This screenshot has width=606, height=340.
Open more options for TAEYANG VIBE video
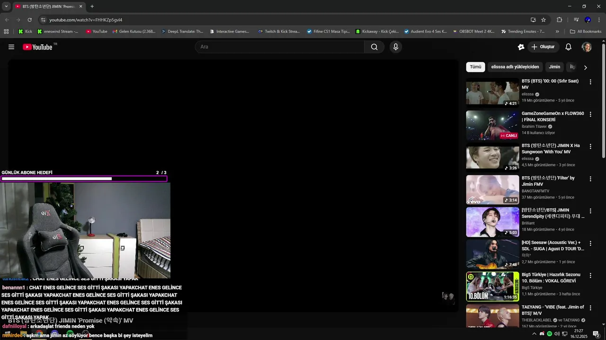pyautogui.click(x=590, y=308)
